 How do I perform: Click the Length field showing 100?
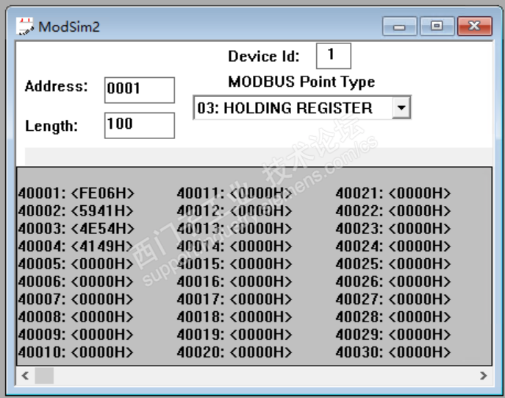coord(140,125)
